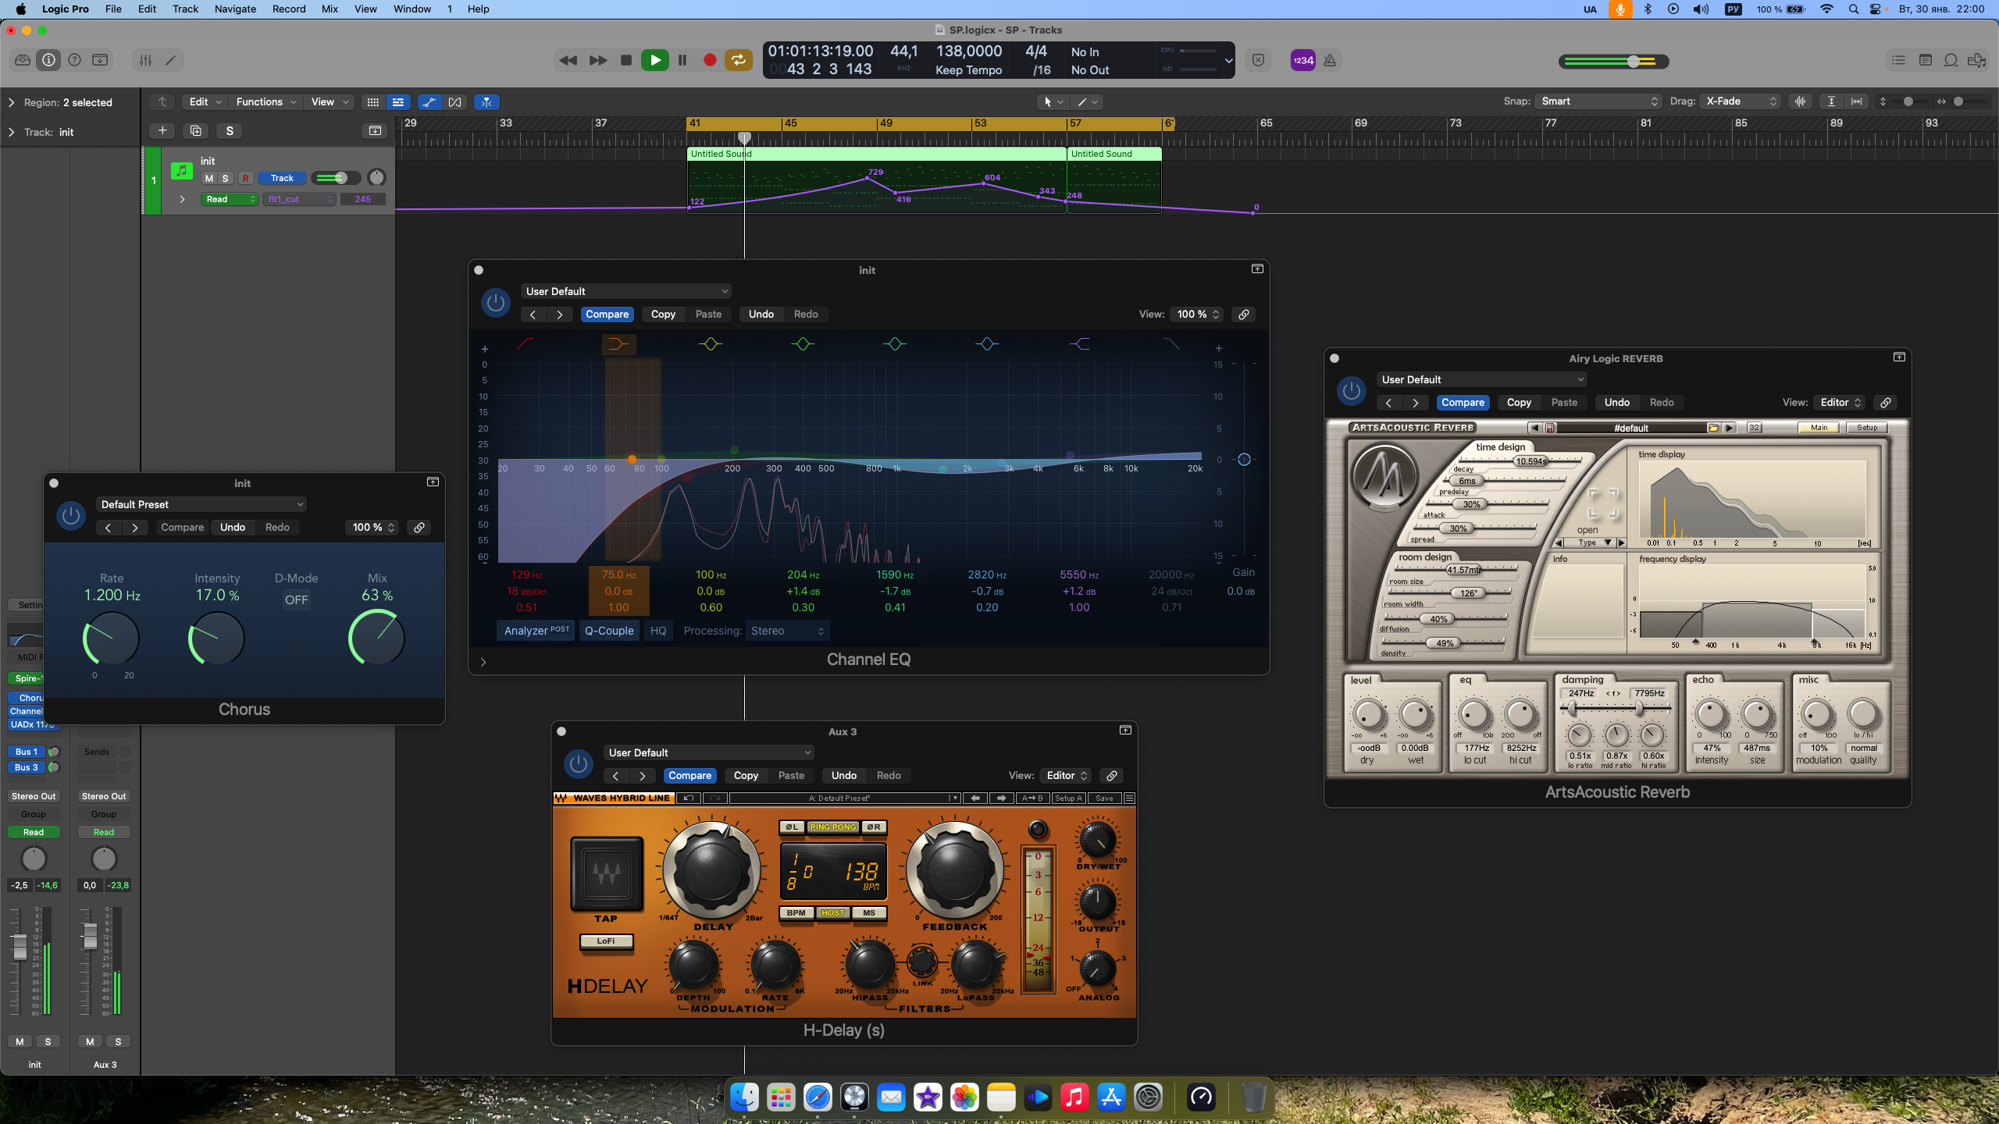
Task: Click the Fast Forward transport button
Action: pyautogui.click(x=598, y=60)
